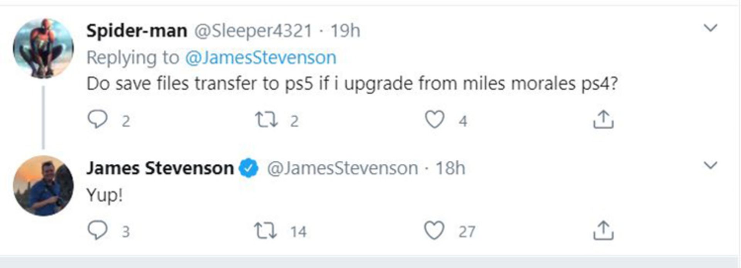
Task: Share James Stevenson's tweet
Action: click(x=603, y=231)
